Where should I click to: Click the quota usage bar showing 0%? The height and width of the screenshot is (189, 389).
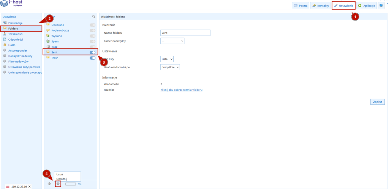70,184
